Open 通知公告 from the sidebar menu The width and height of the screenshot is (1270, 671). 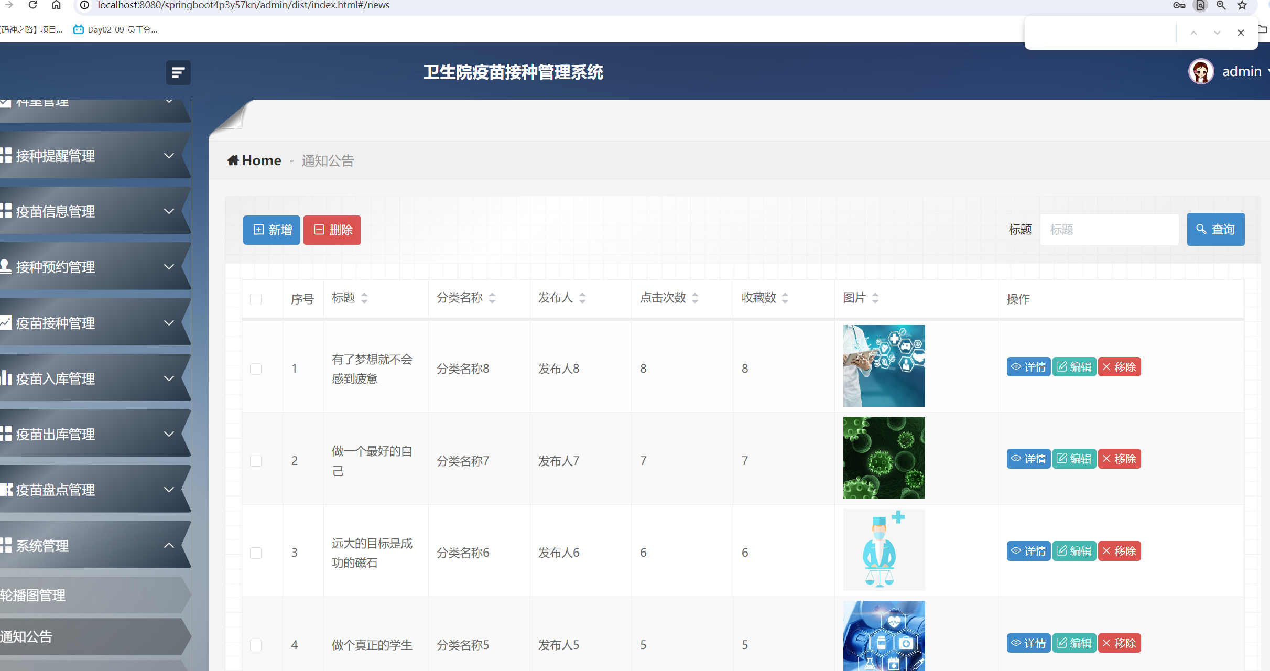(27, 636)
